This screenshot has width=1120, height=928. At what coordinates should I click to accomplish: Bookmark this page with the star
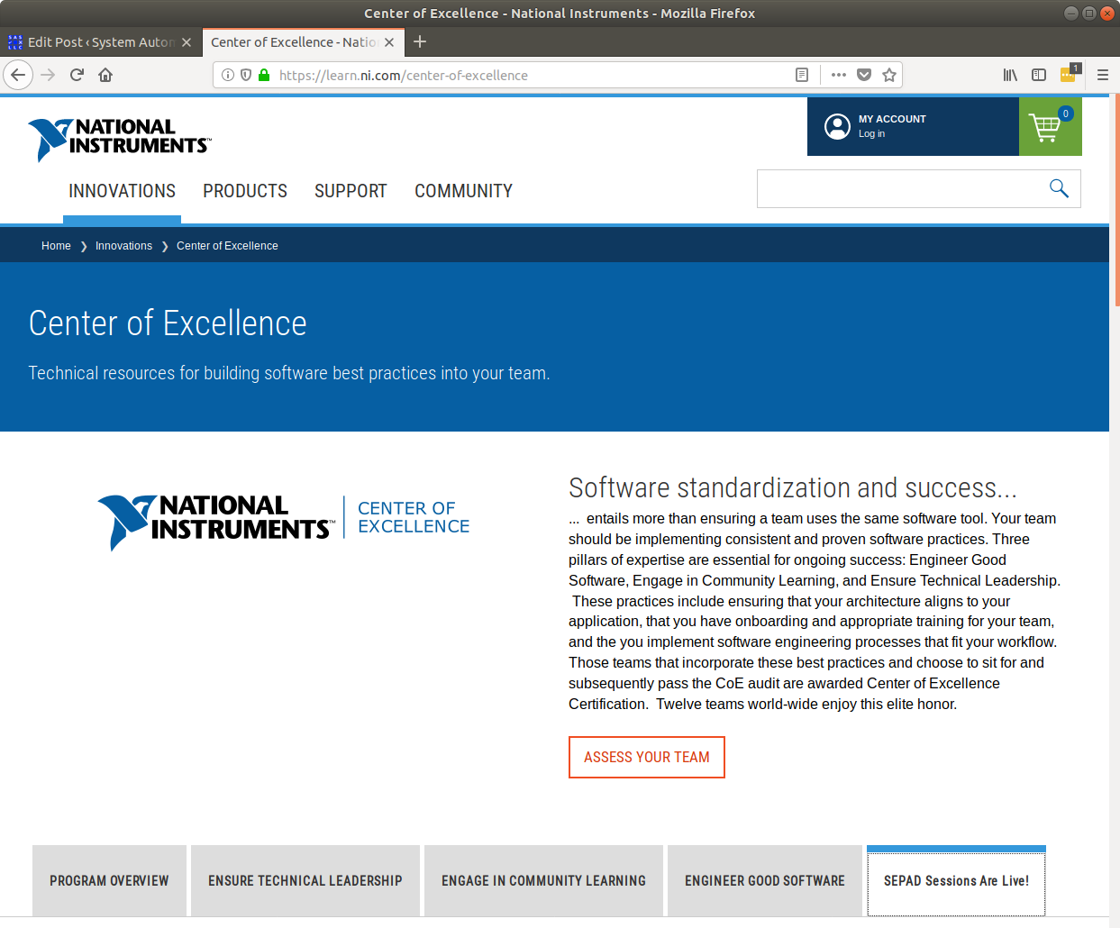click(x=889, y=75)
